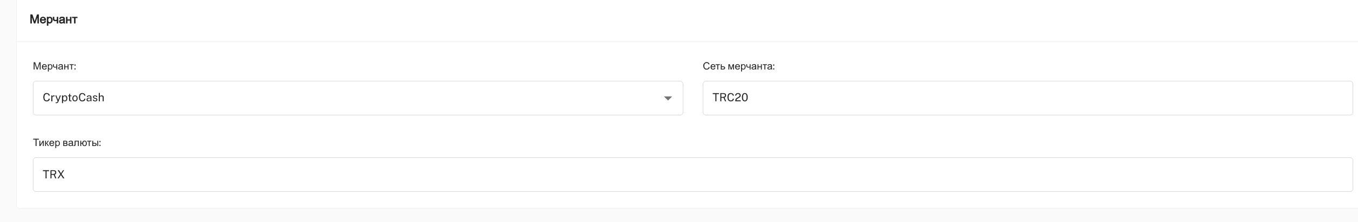
Task: Click the 'Мерчант:' field label
Action: click(x=55, y=66)
